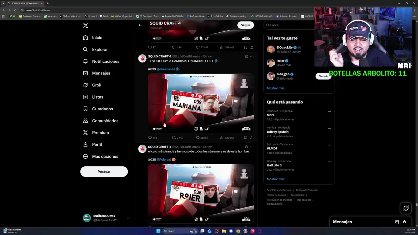The width and height of the screenshot is (418, 235).
Task: Expand the Mensajes drawer
Action: (404, 222)
